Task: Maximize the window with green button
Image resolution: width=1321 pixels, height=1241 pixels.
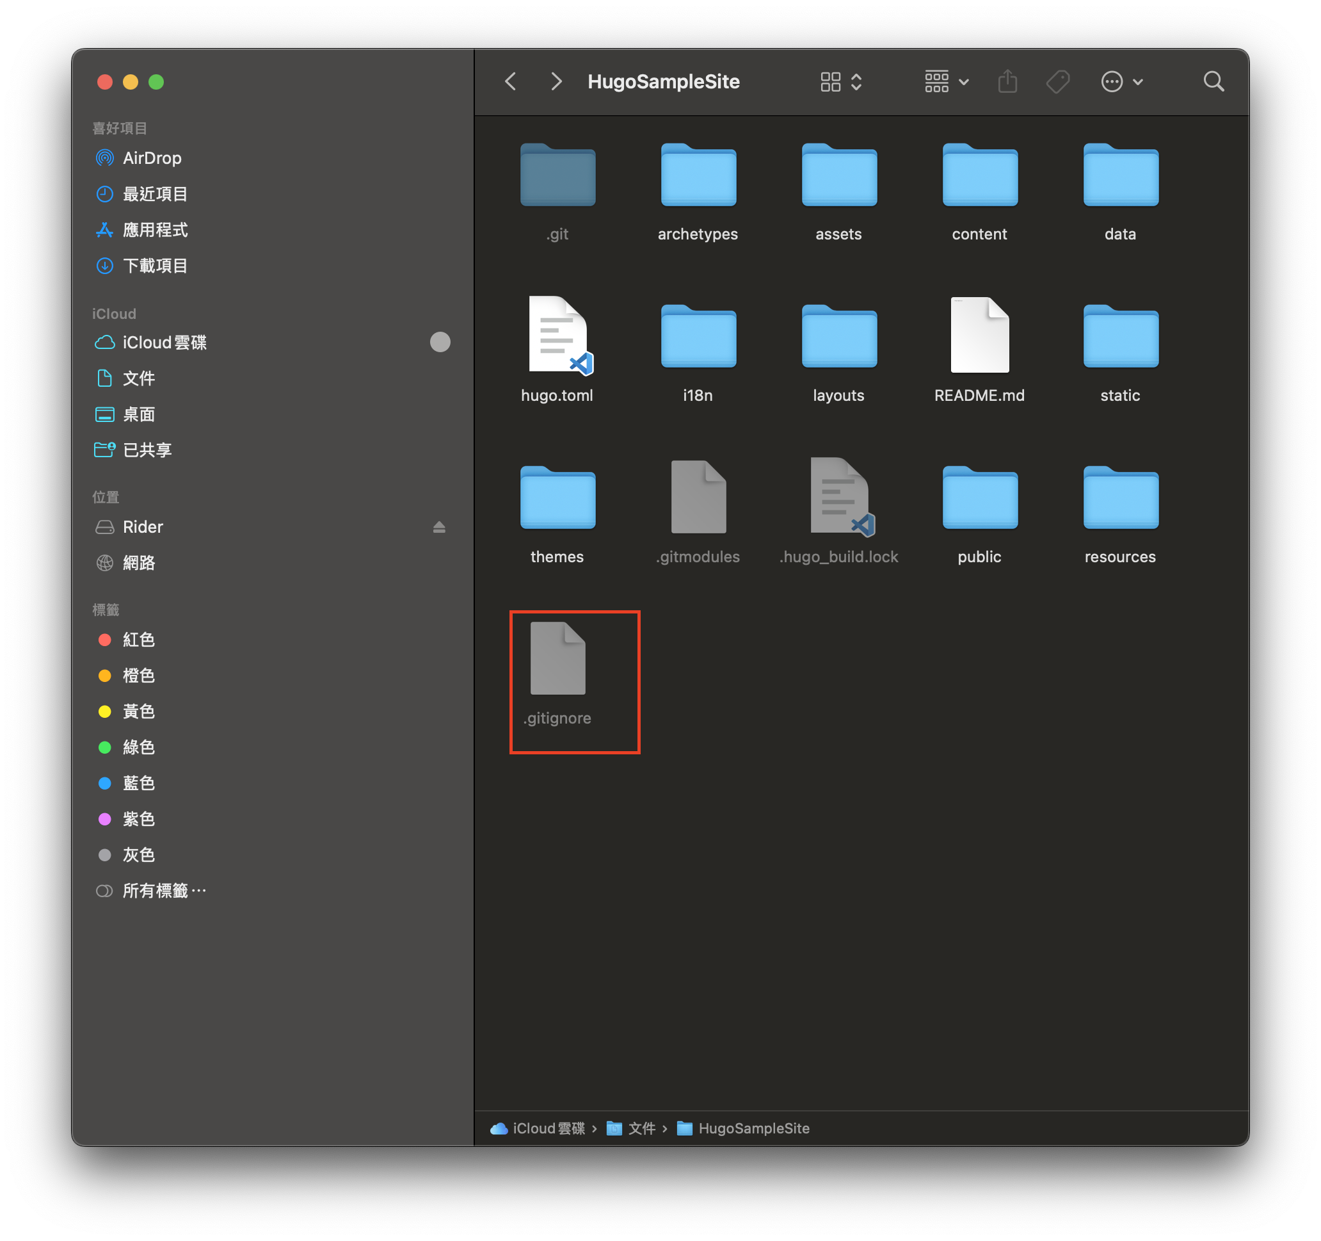Action: tap(156, 82)
